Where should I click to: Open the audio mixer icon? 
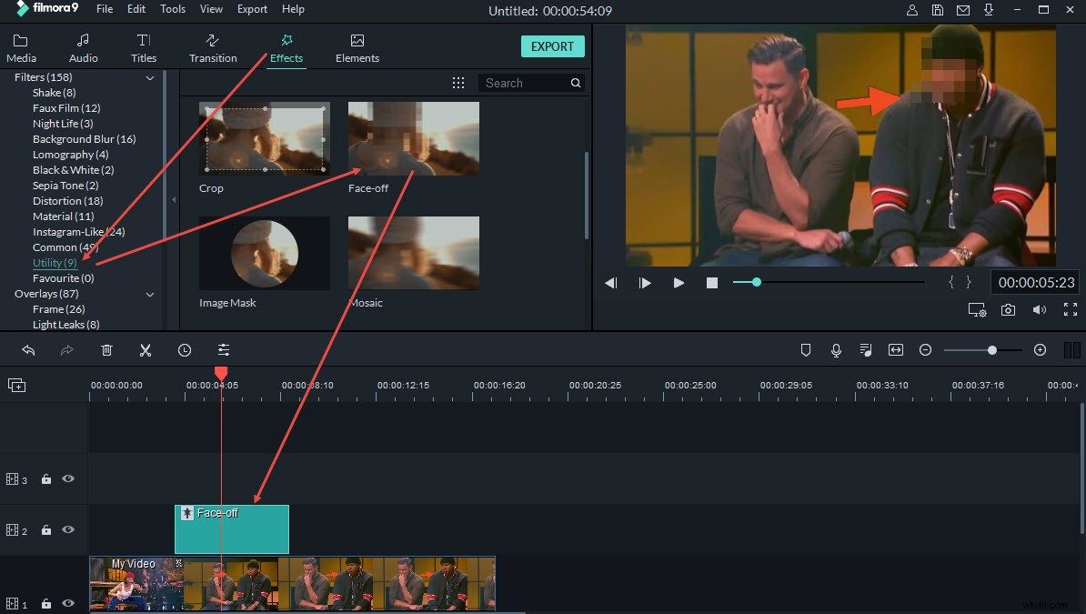point(865,349)
